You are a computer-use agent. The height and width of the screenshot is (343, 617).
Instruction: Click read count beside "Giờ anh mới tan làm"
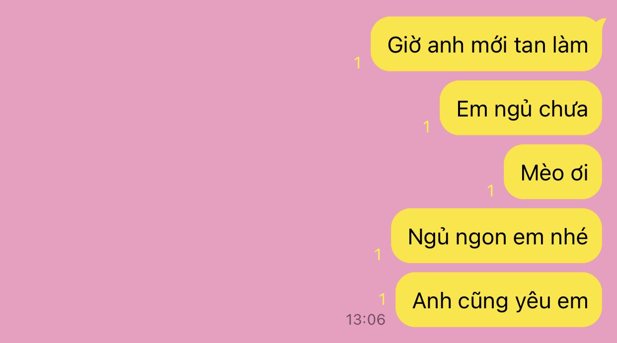click(358, 63)
